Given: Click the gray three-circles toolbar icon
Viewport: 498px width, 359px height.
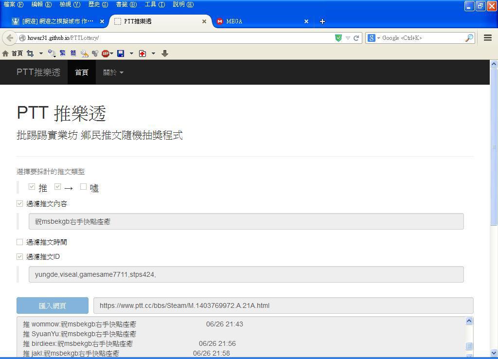Looking at the screenshot, I should [x=95, y=54].
